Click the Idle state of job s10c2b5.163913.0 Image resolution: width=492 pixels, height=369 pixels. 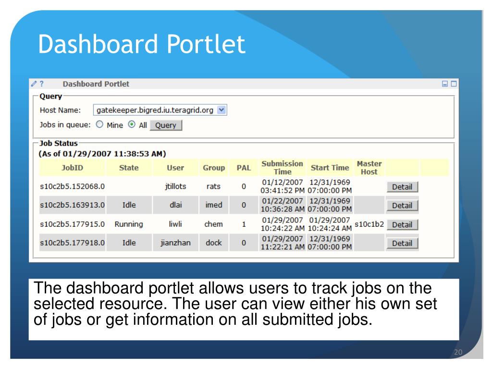point(129,205)
